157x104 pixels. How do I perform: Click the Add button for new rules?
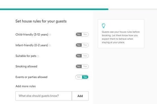point(80,96)
